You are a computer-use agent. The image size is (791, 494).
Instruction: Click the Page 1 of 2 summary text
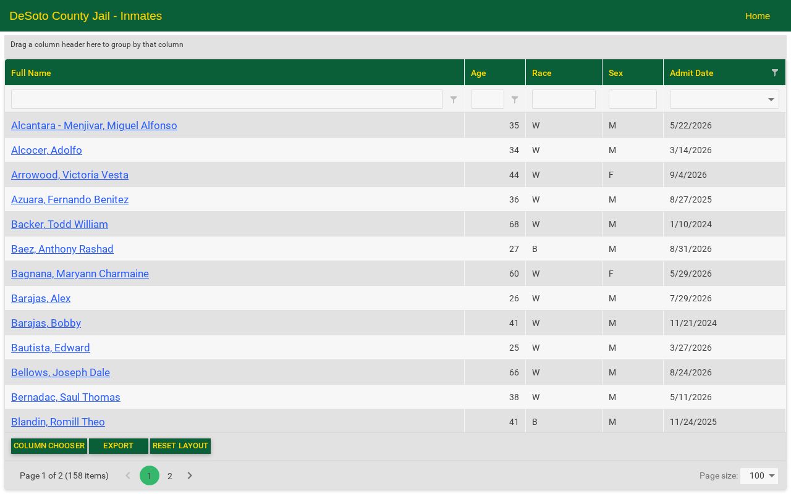[x=64, y=475]
